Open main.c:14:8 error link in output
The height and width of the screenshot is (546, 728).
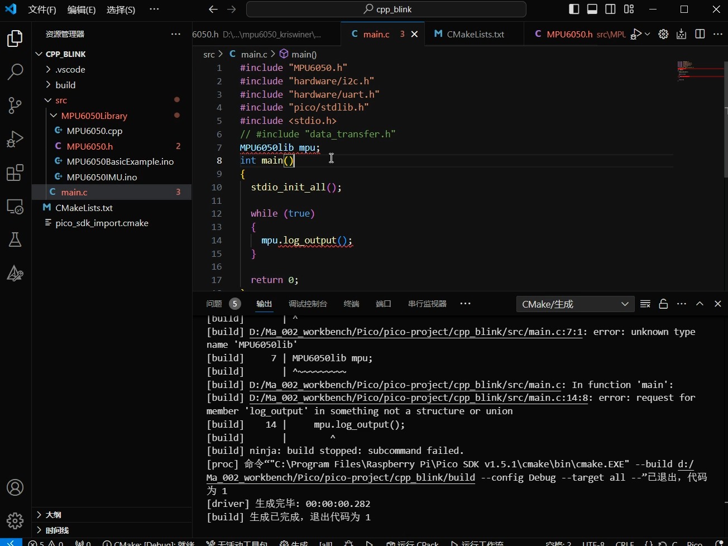click(x=419, y=397)
